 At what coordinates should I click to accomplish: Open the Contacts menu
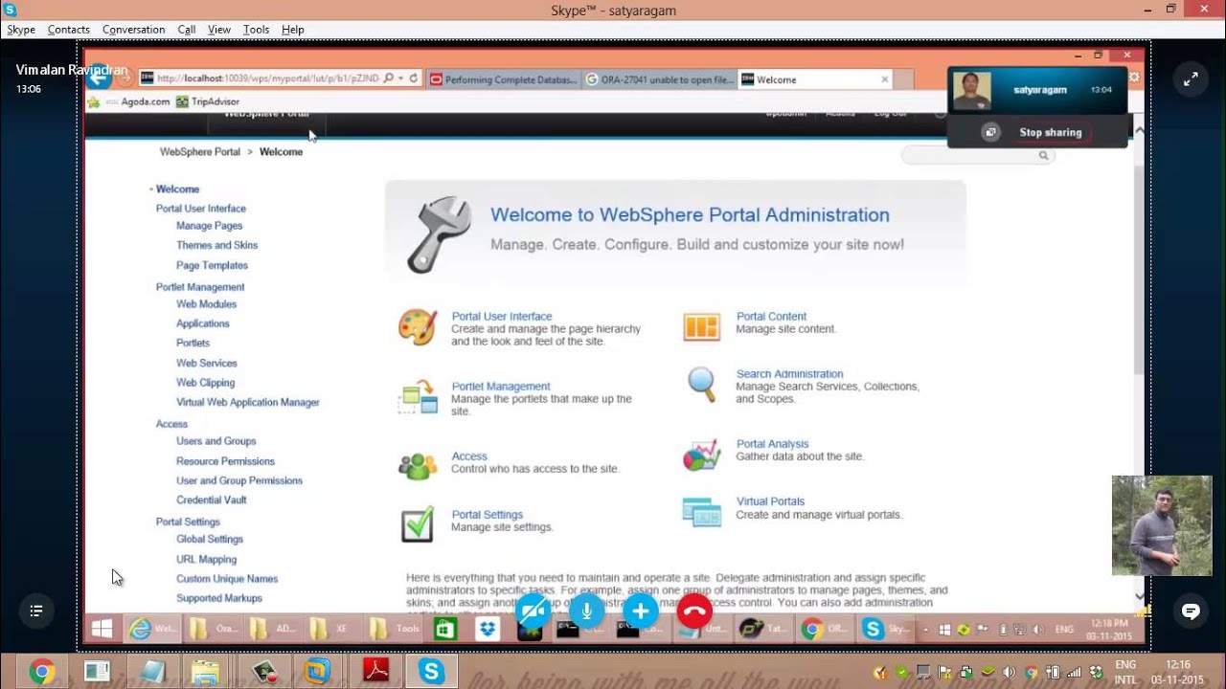[69, 30]
